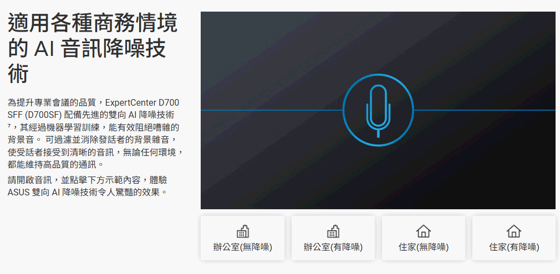Click the dark demo panel's top-left corner area
The height and width of the screenshot is (274, 560).
click(222, 28)
